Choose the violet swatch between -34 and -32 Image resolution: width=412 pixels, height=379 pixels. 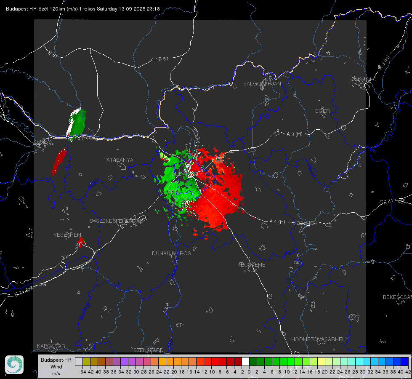[124, 361]
